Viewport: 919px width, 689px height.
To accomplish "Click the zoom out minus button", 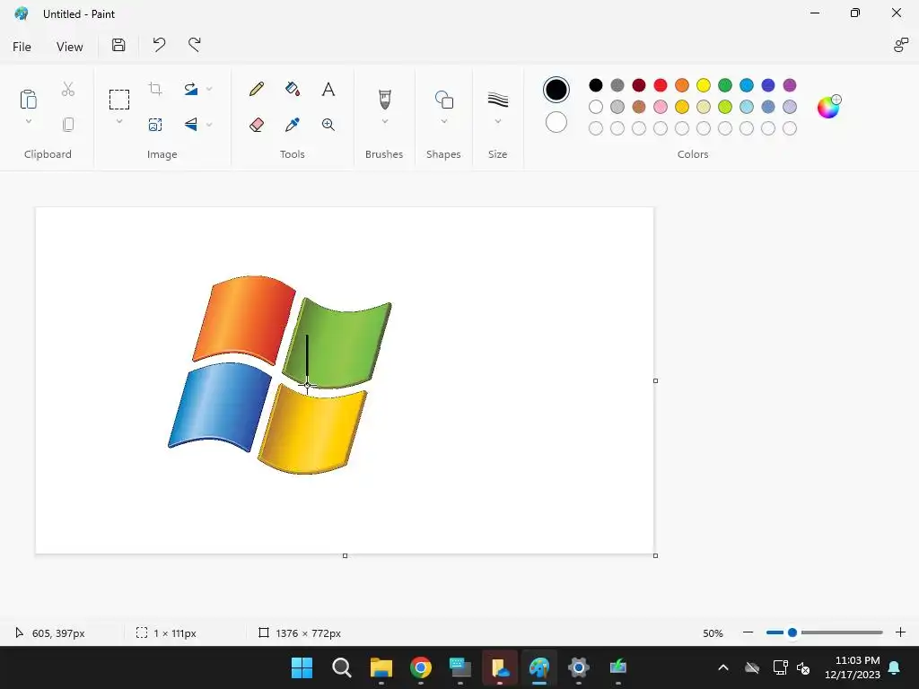I will click(x=748, y=632).
